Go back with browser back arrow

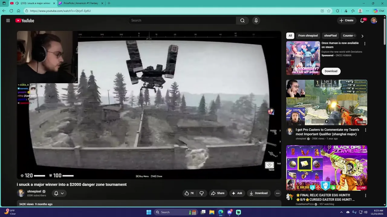(4, 11)
